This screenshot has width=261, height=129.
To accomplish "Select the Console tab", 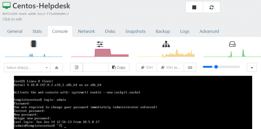I will [x=60, y=31].
